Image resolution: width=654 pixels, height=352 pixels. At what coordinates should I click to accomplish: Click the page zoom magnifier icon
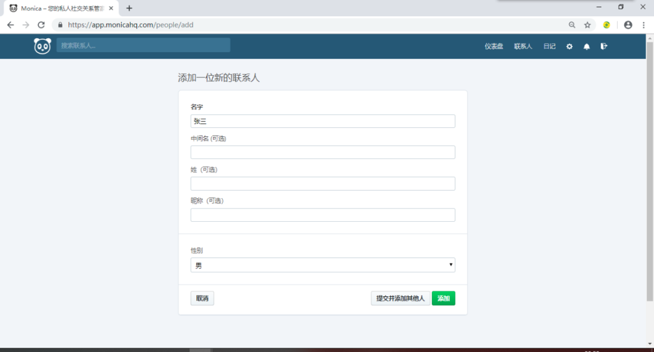coord(572,25)
